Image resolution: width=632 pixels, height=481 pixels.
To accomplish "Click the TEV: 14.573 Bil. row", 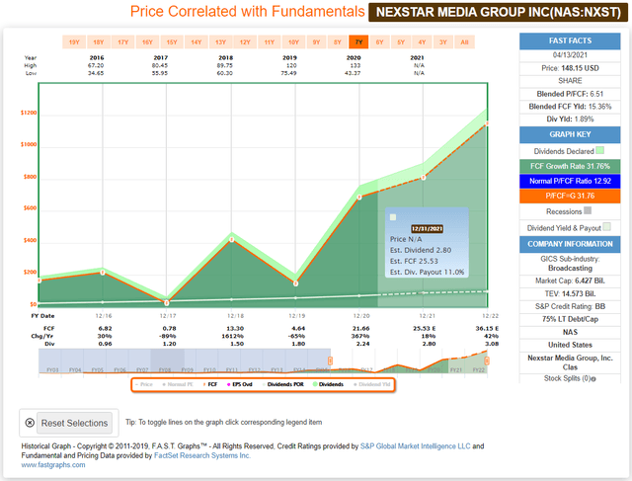I will [x=570, y=293].
